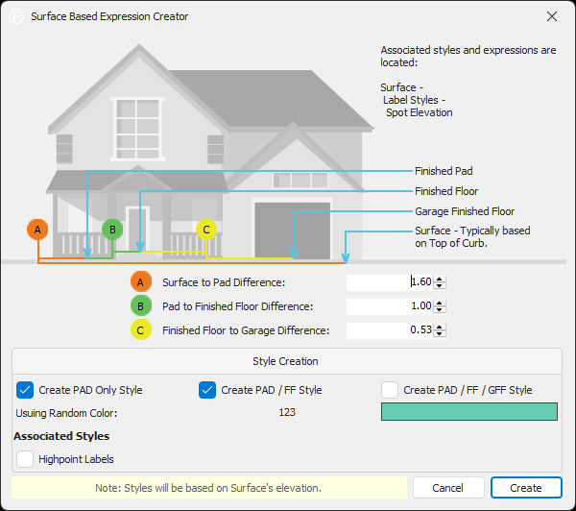Click the green B marker on the house diagram
The width and height of the screenshot is (576, 511).
(x=112, y=230)
